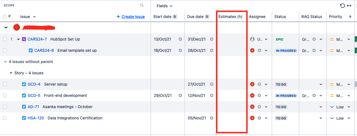Screen dimensions: 357x136
Task: Click the priority column sort arrow
Action: click(x=350, y=17)
